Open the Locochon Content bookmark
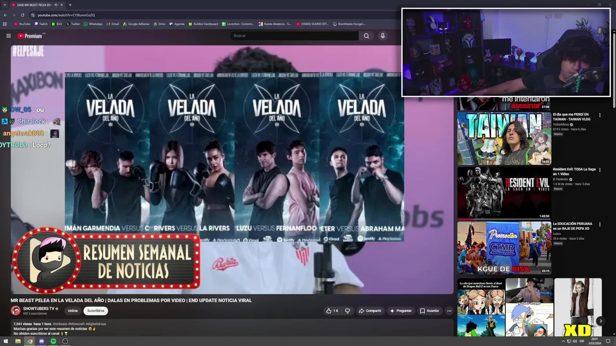 tap(238, 24)
